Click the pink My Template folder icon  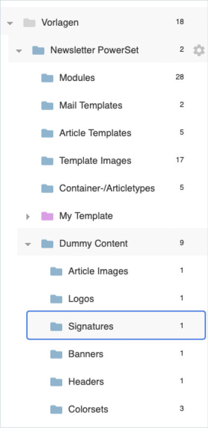47,216
